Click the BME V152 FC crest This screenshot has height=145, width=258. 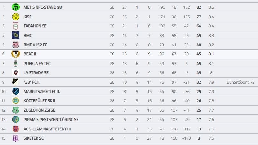(16, 45)
